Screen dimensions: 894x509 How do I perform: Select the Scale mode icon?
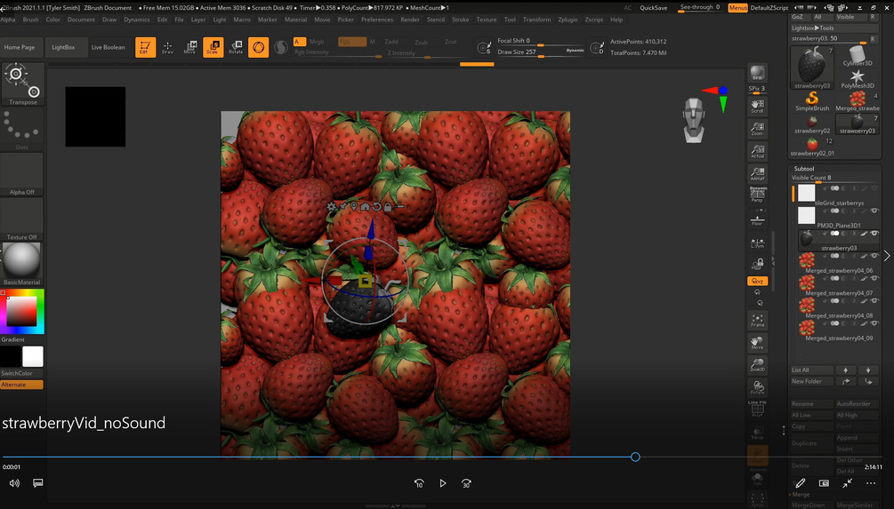(213, 47)
